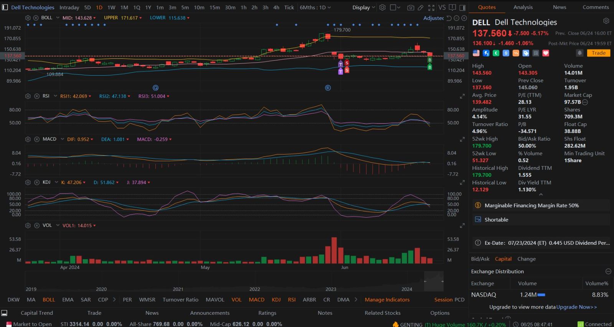Add DELL to favorites with heart icon
614x327 pixels.
546,53
